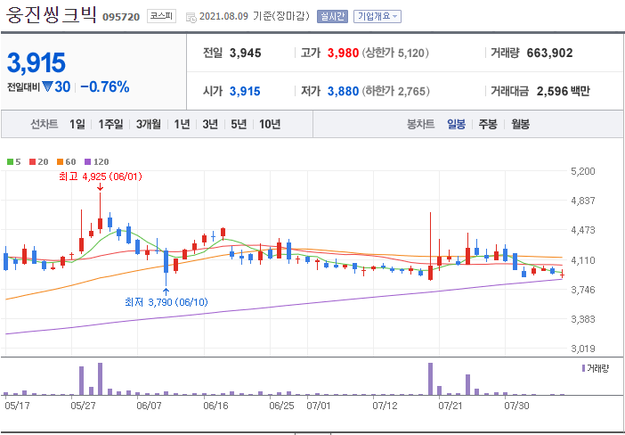Screen dimensions: 625x435
Task: Click the calendar icon beside 2021.08.09
Action: point(191,17)
